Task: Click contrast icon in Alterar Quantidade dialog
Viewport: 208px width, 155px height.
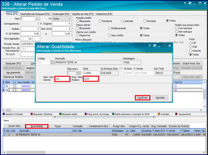Action: (x=155, y=46)
